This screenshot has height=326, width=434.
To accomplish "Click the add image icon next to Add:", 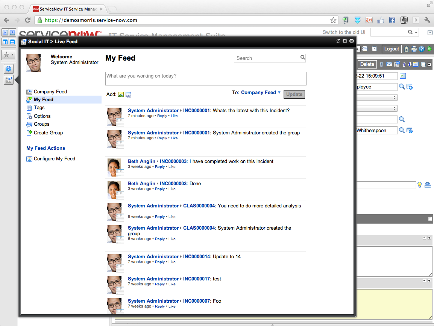I will coord(121,94).
